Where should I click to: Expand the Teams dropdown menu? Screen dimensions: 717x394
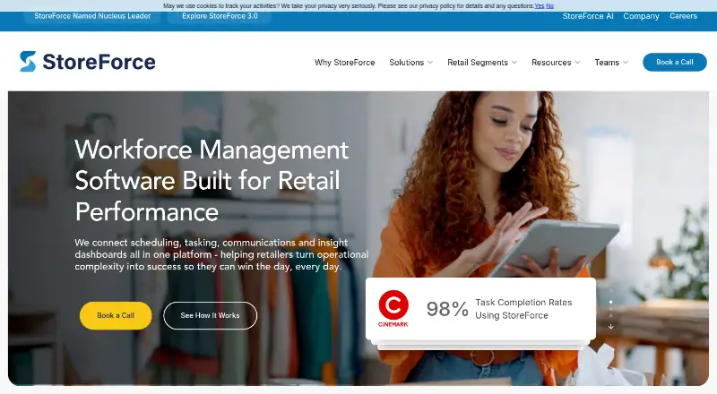click(x=611, y=62)
